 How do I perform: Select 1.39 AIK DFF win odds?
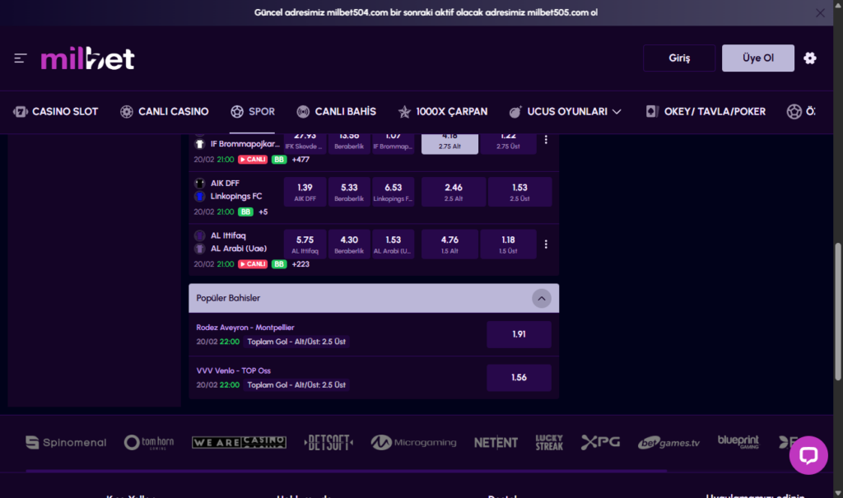coord(305,192)
